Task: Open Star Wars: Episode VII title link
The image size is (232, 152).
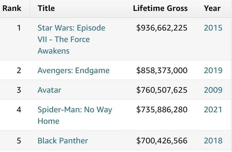Action: tap(71, 39)
